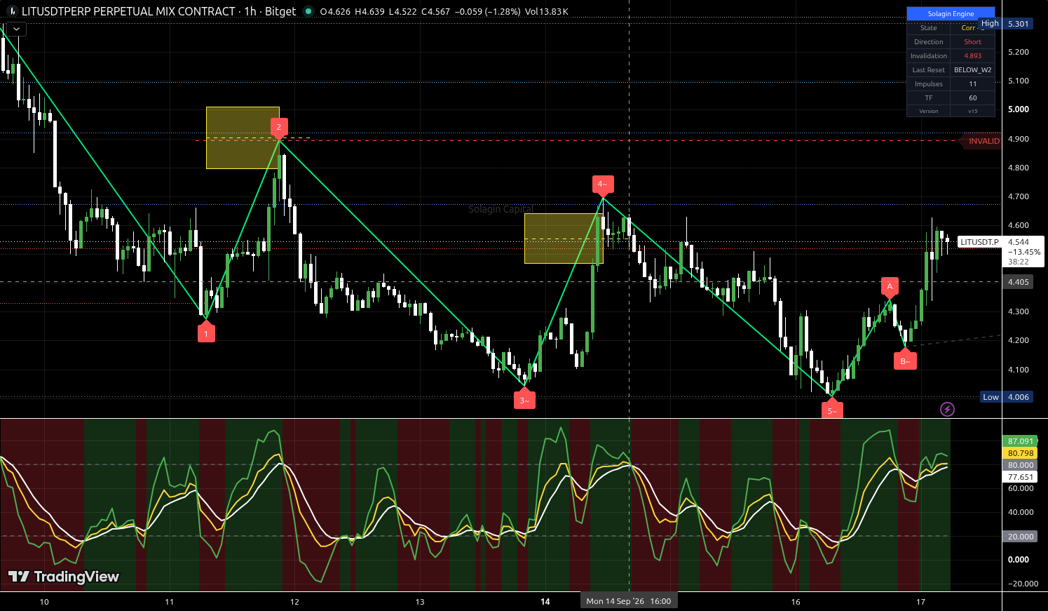The height and width of the screenshot is (611, 1048).
Task: Click the green 87.091 indicator value
Action: (x=1021, y=441)
